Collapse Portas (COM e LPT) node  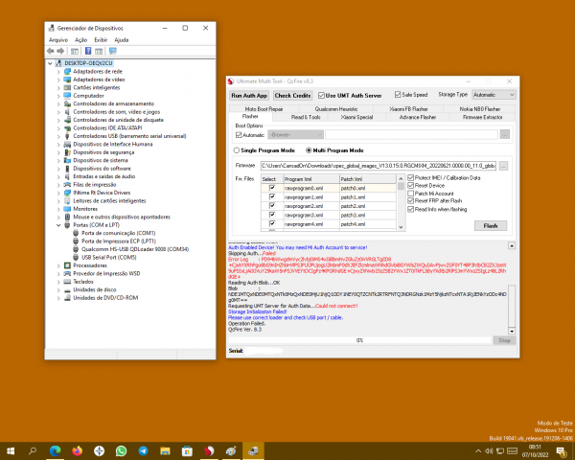click(58, 225)
